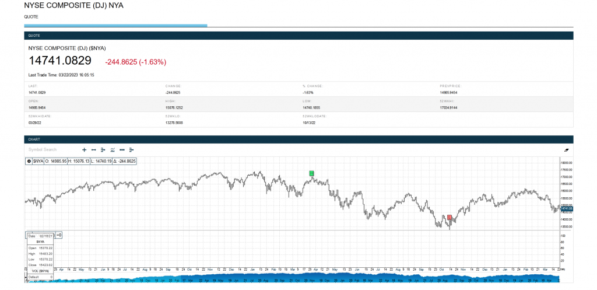This screenshot has width=597, height=290.
Task: Click the HIGH value 15076.1252 cell
Action: [174, 108]
